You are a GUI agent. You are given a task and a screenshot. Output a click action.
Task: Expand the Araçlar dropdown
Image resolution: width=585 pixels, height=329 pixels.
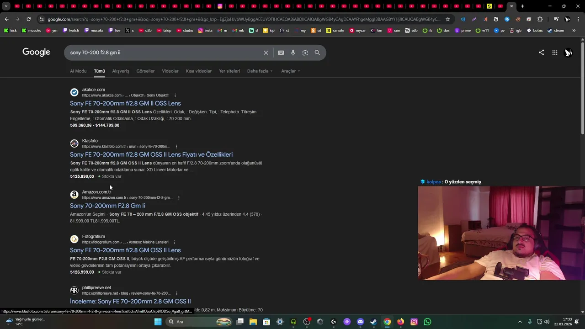click(x=291, y=71)
